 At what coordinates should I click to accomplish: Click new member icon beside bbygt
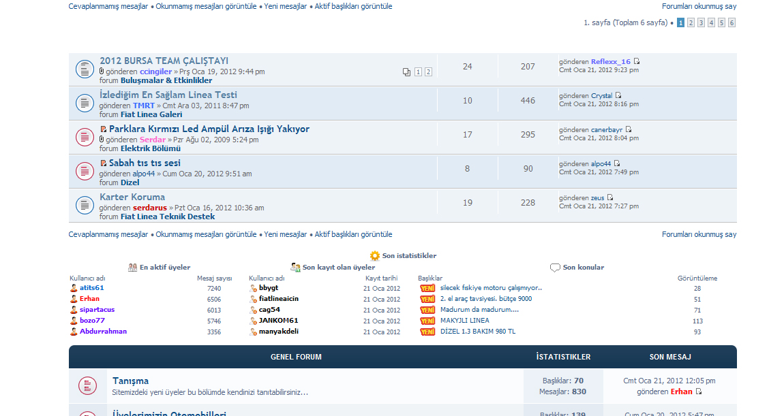click(254, 288)
